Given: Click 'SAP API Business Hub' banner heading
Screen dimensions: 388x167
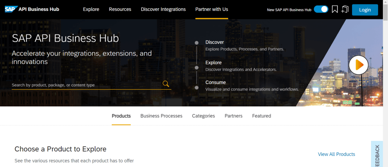Looking at the screenshot, I should pyautogui.click(x=65, y=38).
